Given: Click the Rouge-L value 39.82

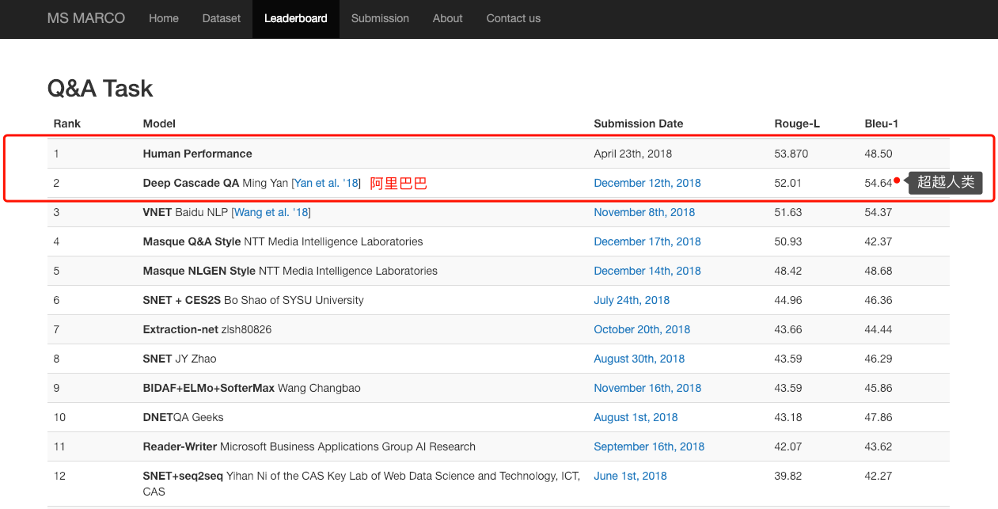Looking at the screenshot, I should 788,476.
